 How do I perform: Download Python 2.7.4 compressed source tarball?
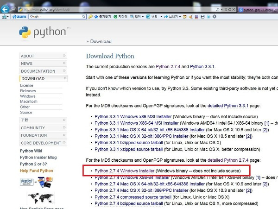coord(133,197)
